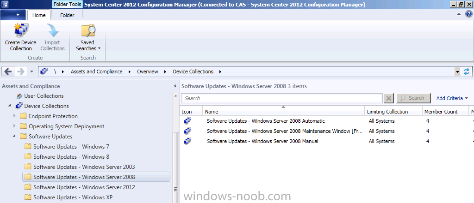Click the Device Collections tree icon

coord(19,106)
